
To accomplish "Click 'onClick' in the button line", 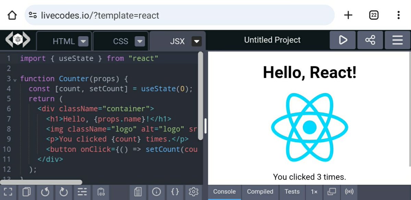I will tap(96, 149).
